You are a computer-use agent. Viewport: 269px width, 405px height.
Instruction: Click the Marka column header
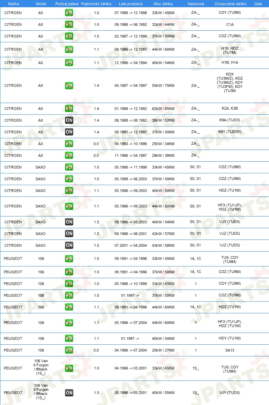tap(13, 4)
